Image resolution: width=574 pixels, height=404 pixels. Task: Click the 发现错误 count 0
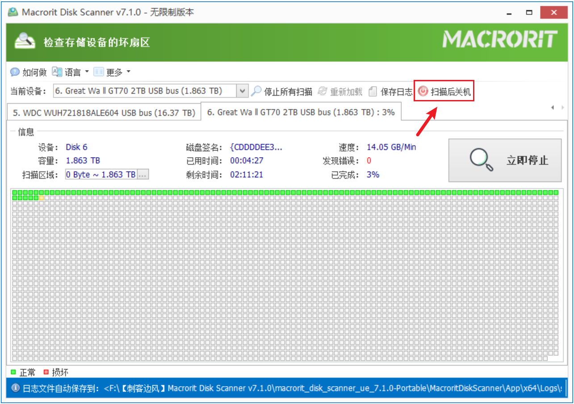(x=369, y=161)
